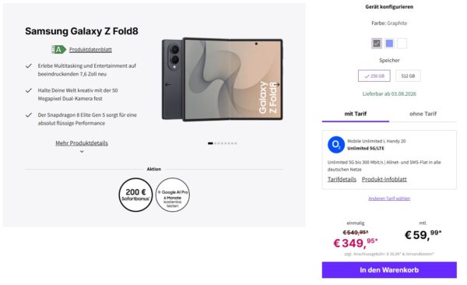Viewport: 467px width, 285px height.
Task: Click the O2 provider logo
Action: [x=336, y=145]
